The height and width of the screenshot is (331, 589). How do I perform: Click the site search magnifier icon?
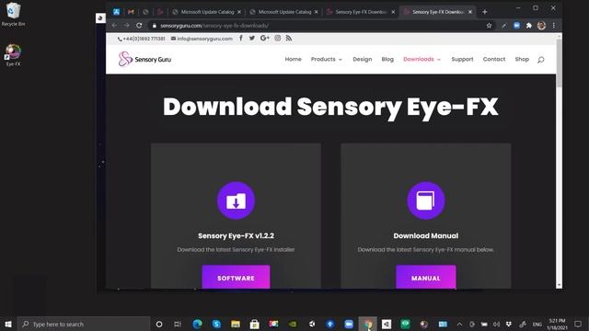tap(540, 60)
